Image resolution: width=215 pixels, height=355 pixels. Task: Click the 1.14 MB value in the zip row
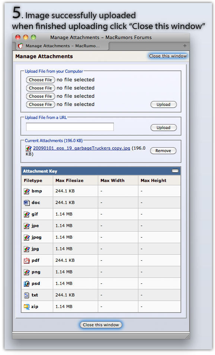tap(64, 307)
